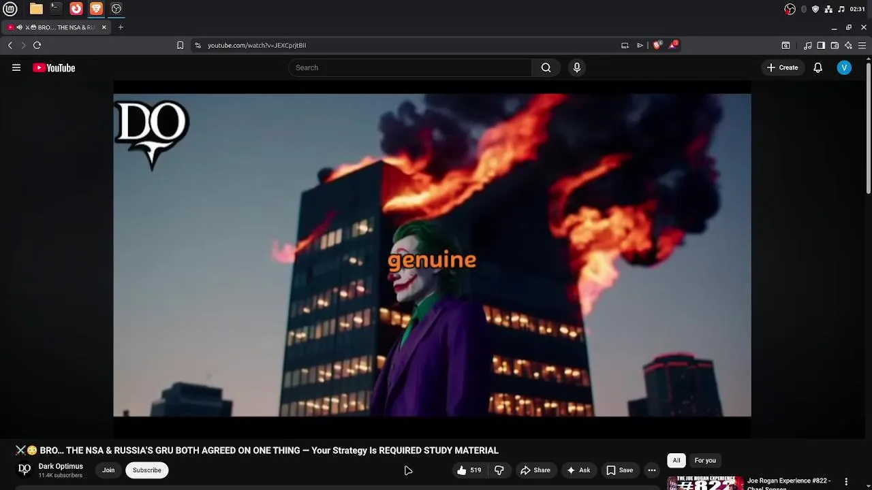Screen dimensions: 872x490
Task: Open the Ask AI button
Action: click(x=578, y=470)
